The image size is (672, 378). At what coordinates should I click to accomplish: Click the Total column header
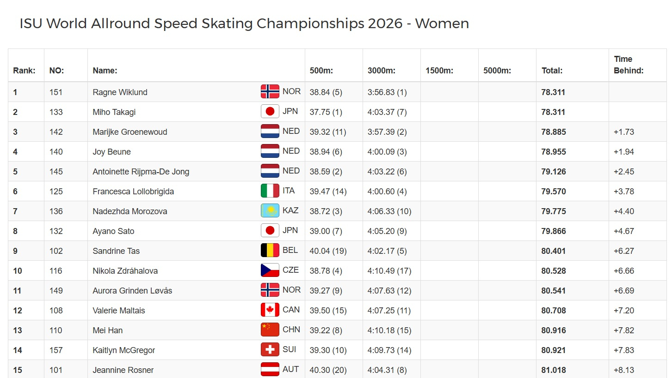[552, 71]
